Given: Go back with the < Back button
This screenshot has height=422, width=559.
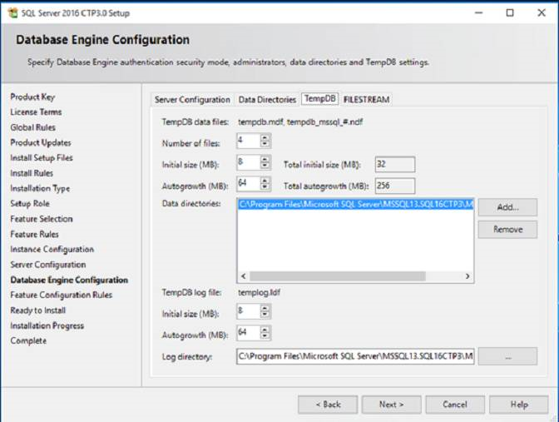Looking at the screenshot, I should pos(327,405).
